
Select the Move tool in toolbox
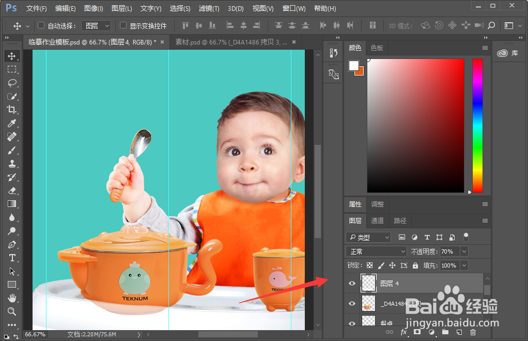[x=12, y=56]
